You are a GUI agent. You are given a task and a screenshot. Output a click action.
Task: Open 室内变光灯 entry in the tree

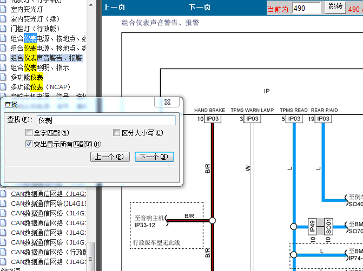click(27, 9)
